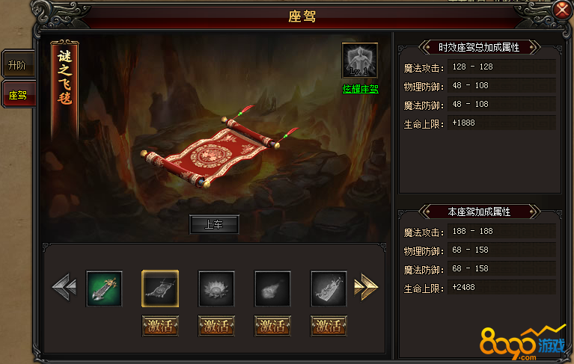The image size is (574, 364).
Task: Select the flying carpet mount icon
Action: tap(160, 289)
